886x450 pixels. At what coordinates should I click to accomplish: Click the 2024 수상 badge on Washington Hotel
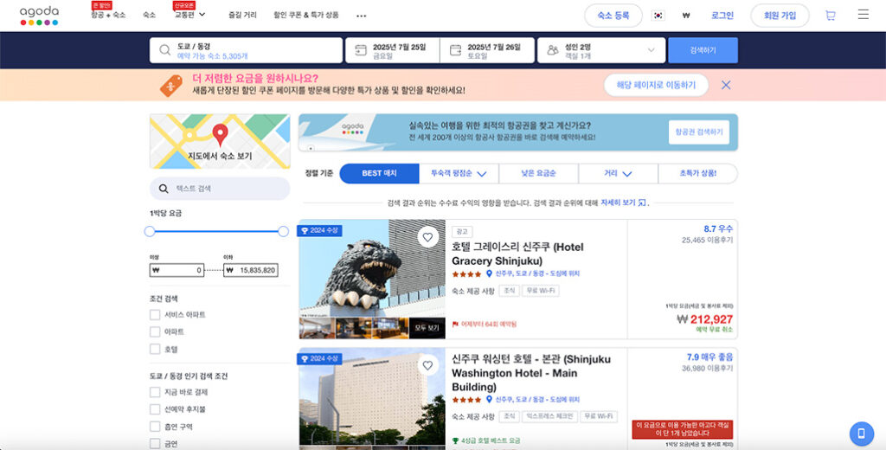tap(320, 359)
